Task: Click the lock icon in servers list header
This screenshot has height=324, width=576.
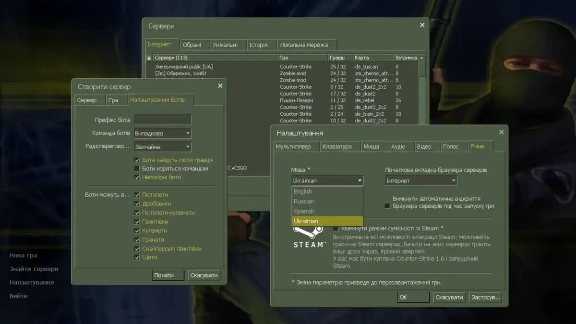Action: coord(149,58)
